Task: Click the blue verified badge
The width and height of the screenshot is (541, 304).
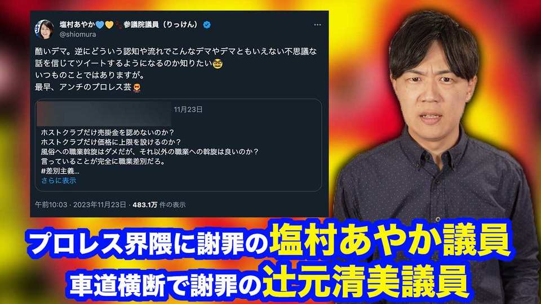Action: pos(207,25)
